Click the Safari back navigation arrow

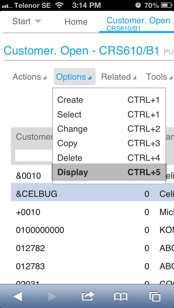[x=17, y=296]
